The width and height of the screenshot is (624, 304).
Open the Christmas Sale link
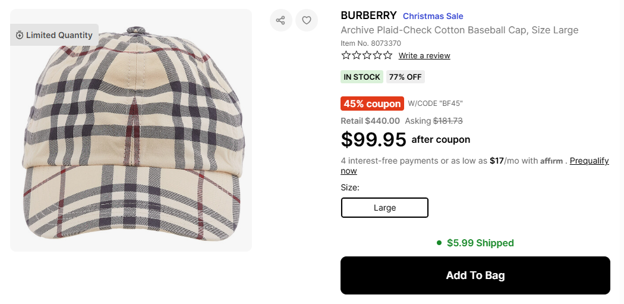pos(433,16)
